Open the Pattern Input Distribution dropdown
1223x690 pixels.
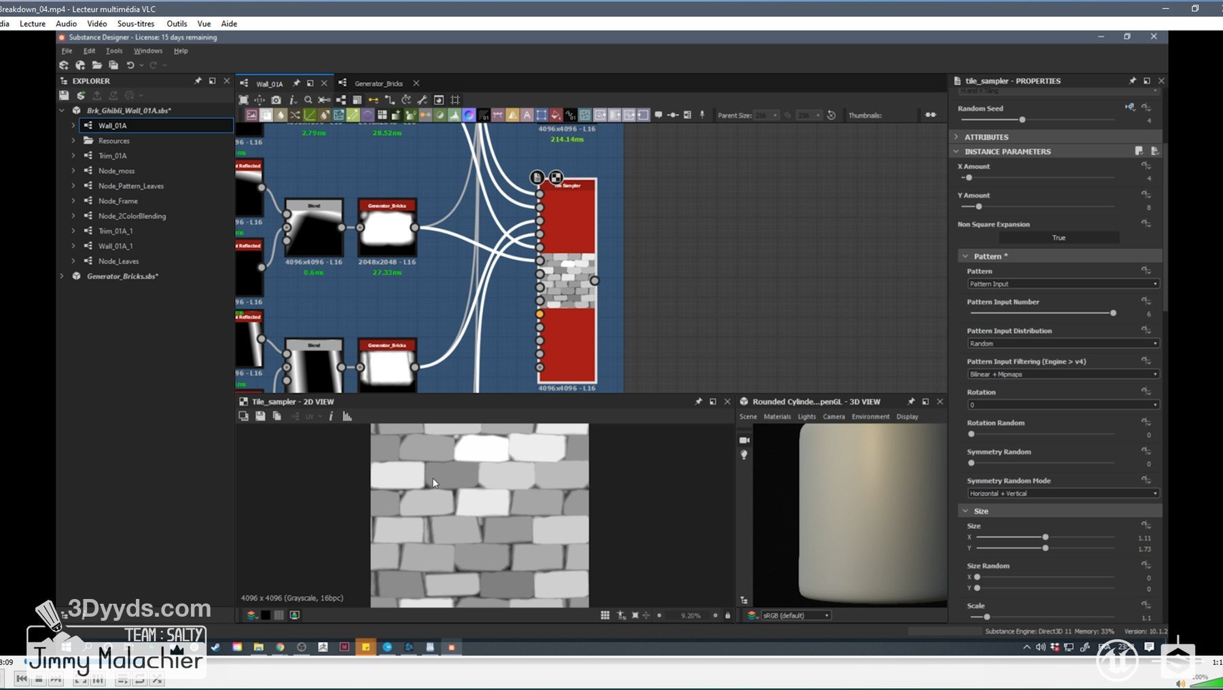[1063, 344]
